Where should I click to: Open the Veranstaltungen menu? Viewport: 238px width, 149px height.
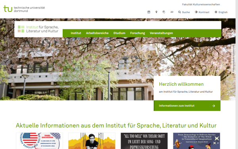point(161,33)
